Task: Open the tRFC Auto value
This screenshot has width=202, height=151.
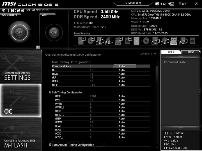Action: pos(121,85)
